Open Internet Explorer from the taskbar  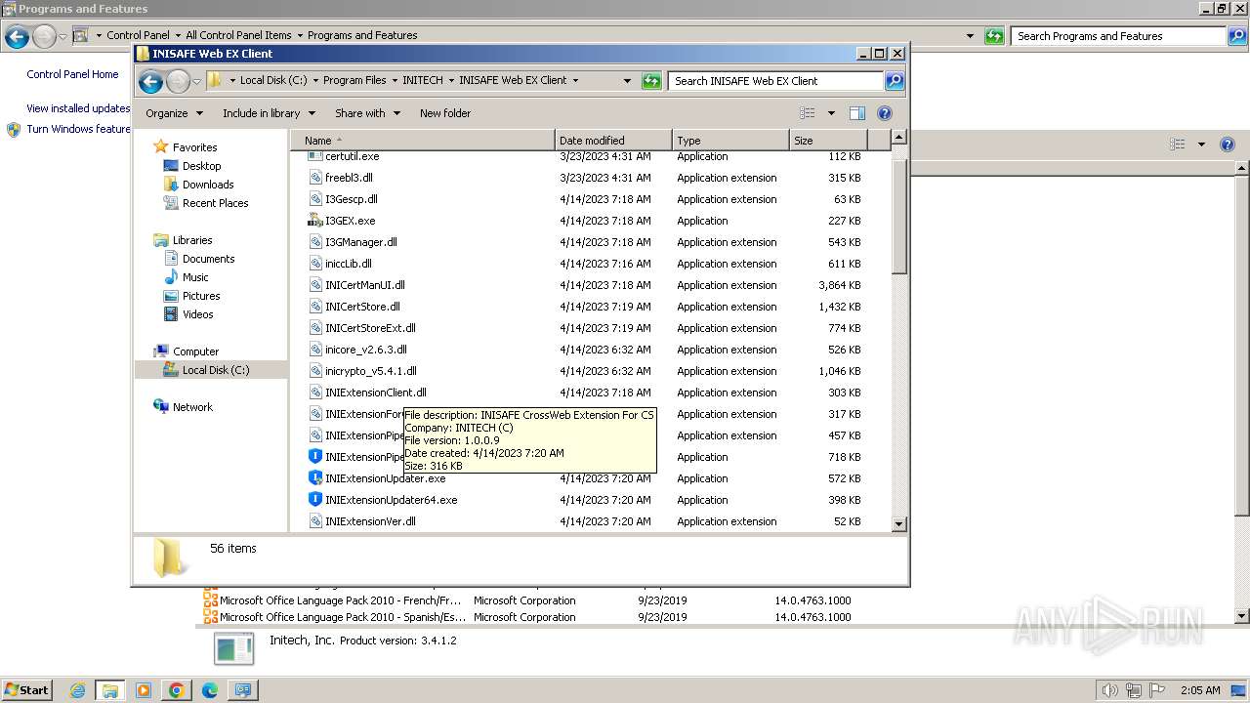pos(78,690)
